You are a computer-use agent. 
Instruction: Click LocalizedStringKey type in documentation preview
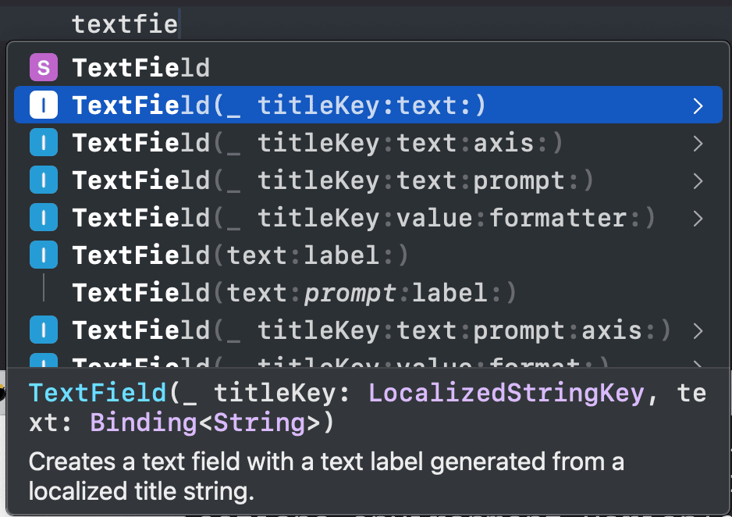[x=506, y=394]
